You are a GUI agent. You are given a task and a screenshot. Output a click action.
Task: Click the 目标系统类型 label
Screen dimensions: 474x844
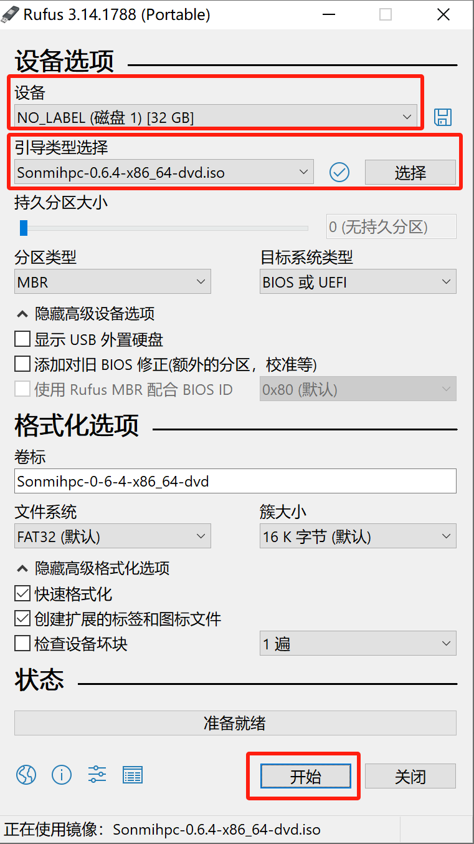[306, 256]
